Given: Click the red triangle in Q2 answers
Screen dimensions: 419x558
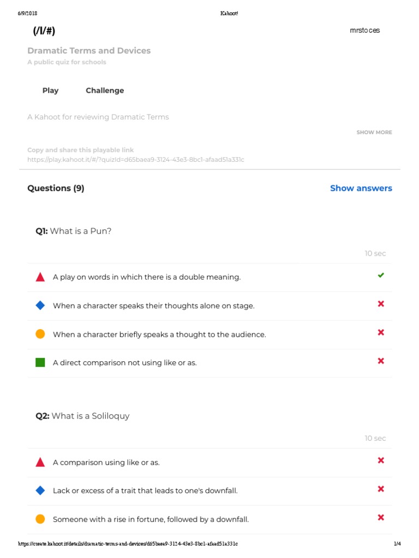Looking at the screenshot, I should tap(40, 462).
